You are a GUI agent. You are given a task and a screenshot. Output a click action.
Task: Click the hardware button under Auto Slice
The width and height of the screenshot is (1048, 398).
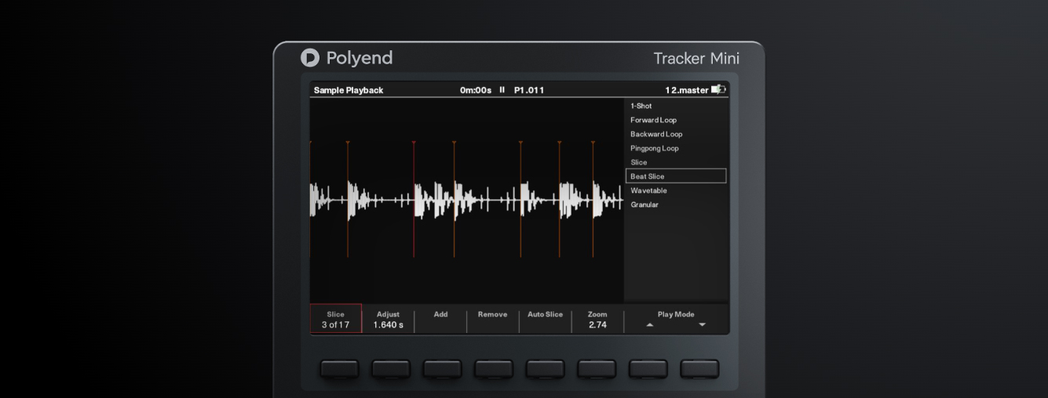[x=545, y=369]
